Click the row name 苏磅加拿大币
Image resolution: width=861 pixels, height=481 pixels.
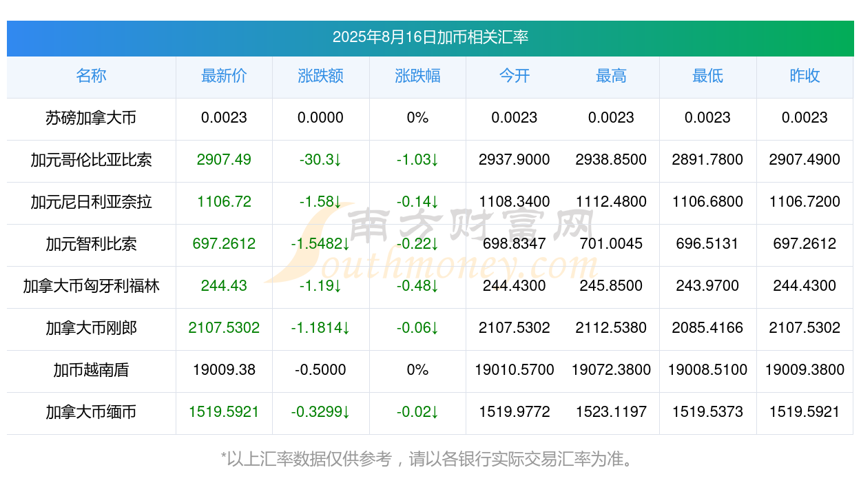pyautogui.click(x=92, y=118)
